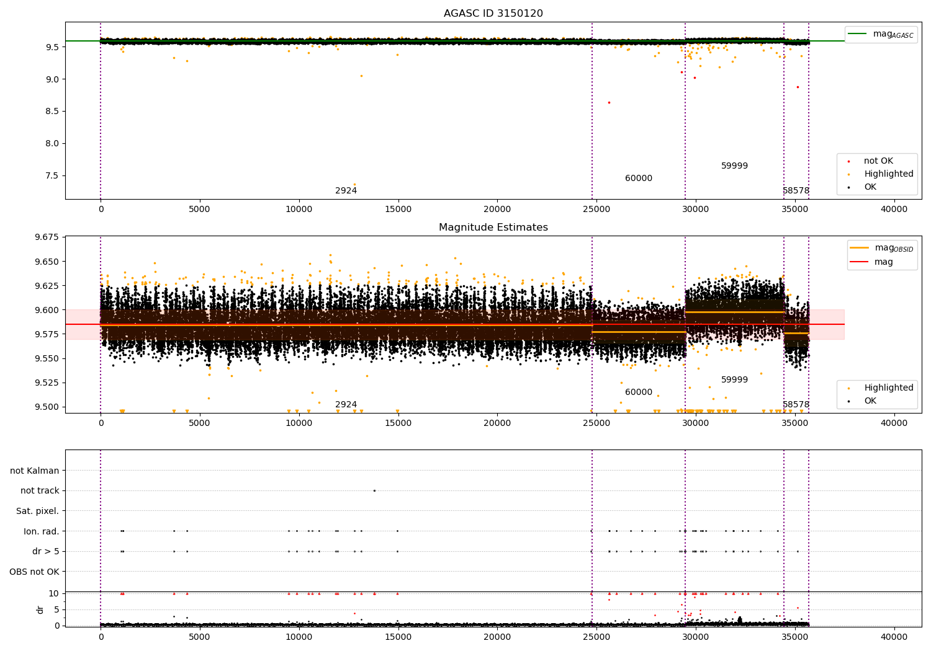Image resolution: width=931 pixels, height=651 pixels.
Task: Click the 'OBS not OK' y-axis label
Action: click(x=34, y=572)
